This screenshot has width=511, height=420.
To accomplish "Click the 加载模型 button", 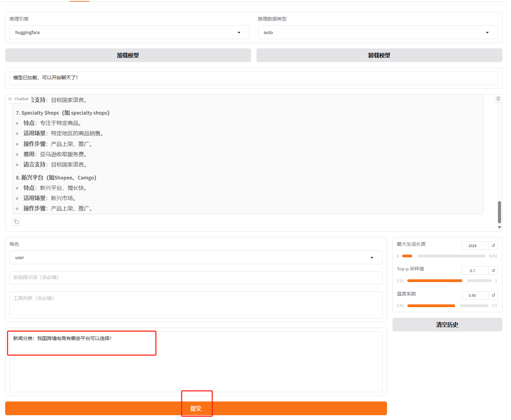I will tap(128, 55).
